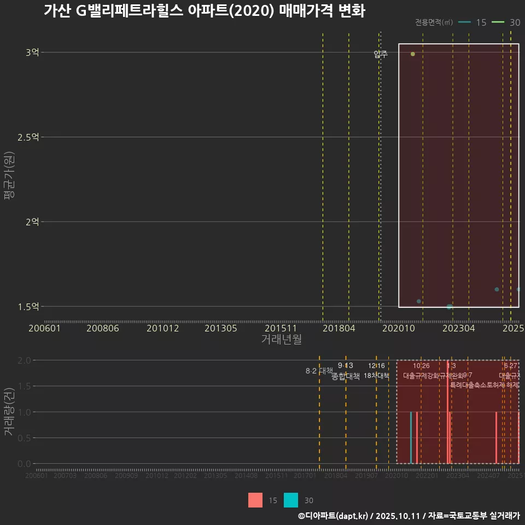Click the yellow data point near 3억
The width and height of the screenshot is (525, 525).
pyautogui.click(x=412, y=54)
